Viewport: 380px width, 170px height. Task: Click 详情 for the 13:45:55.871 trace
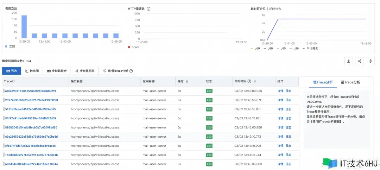[x=280, y=100]
